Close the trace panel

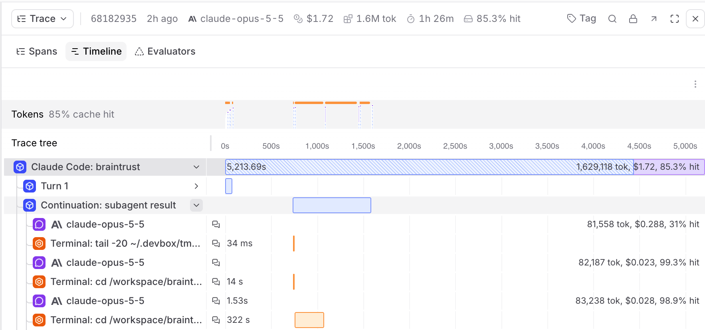695,19
